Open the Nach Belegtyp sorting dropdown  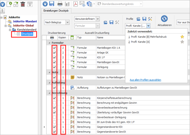tap(68, 22)
